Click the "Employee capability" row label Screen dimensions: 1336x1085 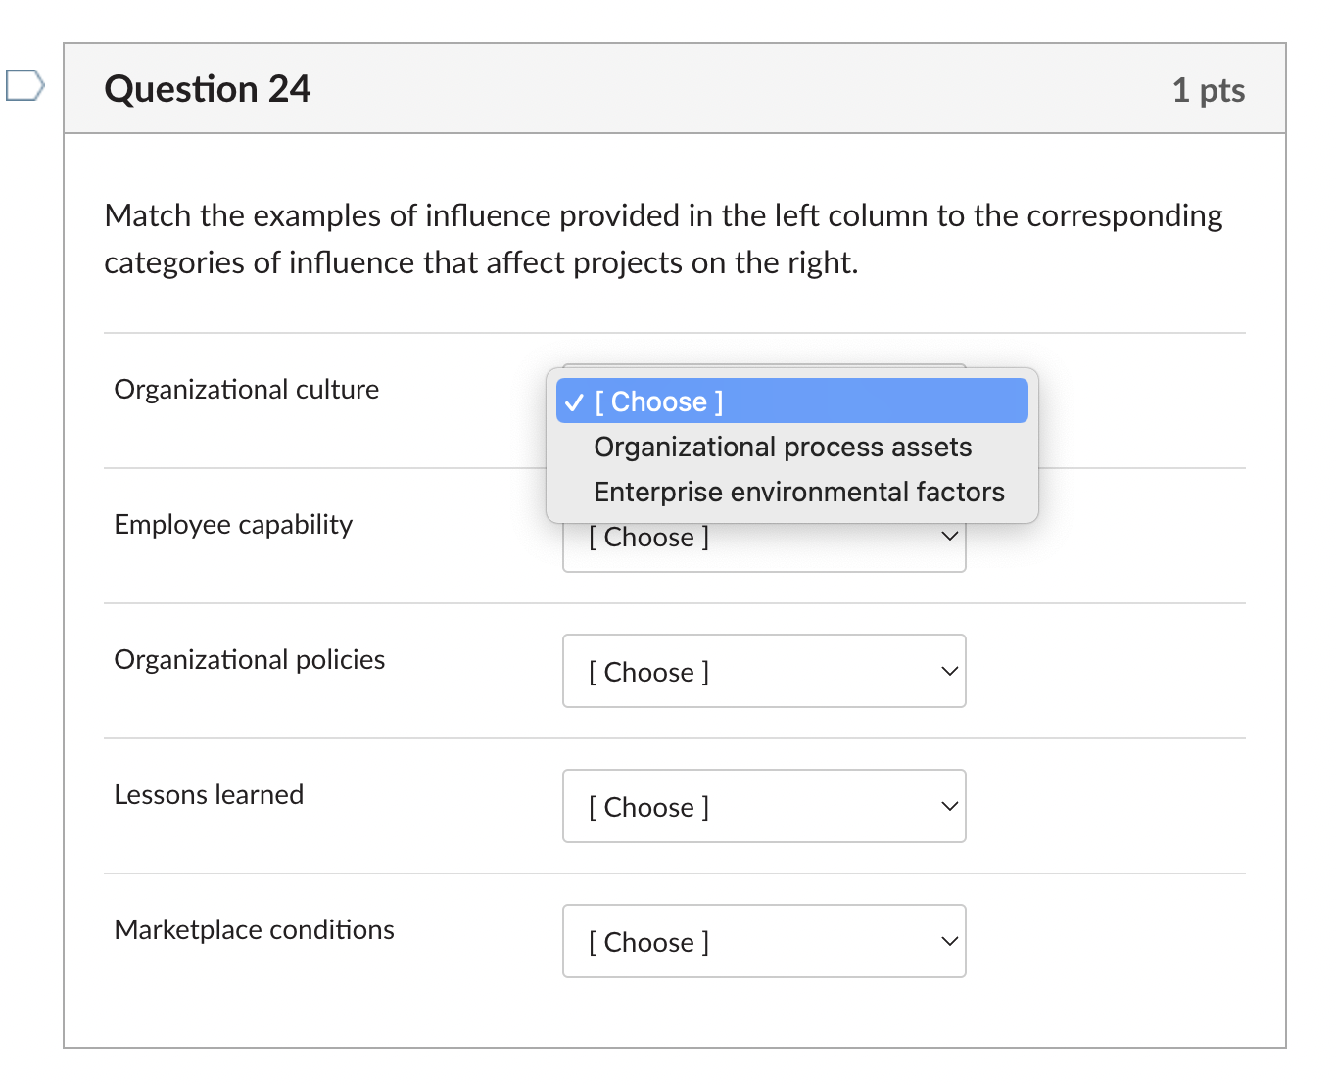(233, 525)
